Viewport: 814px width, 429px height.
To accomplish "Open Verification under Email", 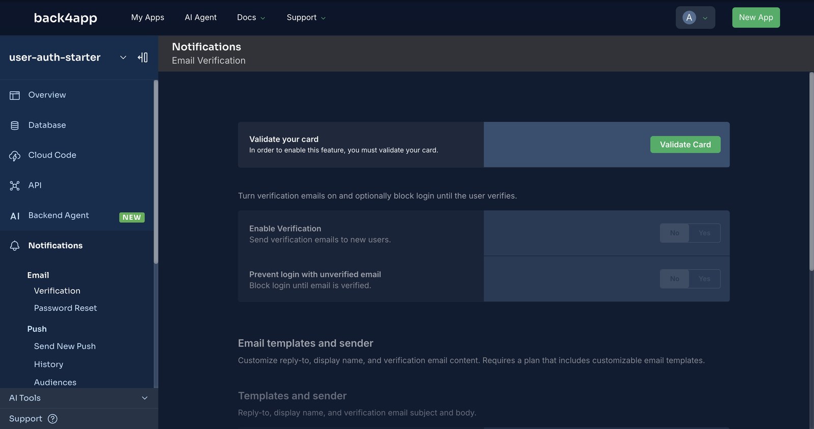I will pyautogui.click(x=57, y=291).
